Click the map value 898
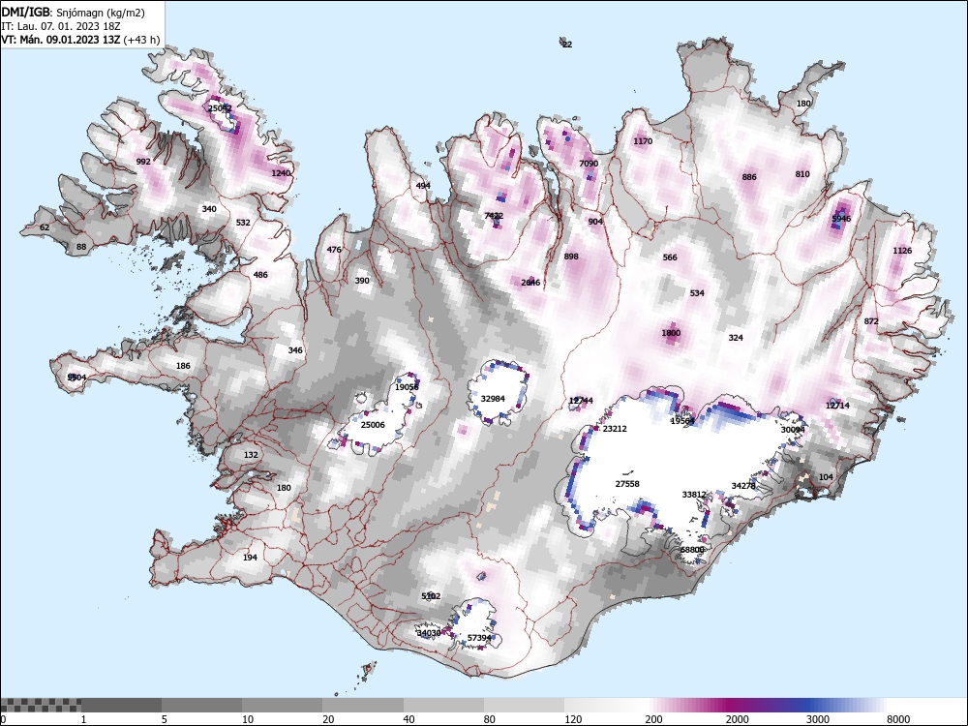The image size is (968, 726). [571, 257]
